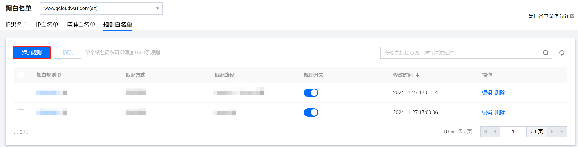Expand the 10 条/页 page size dropdown
Image resolution: width=578 pixels, height=147 pixels.
click(x=449, y=132)
